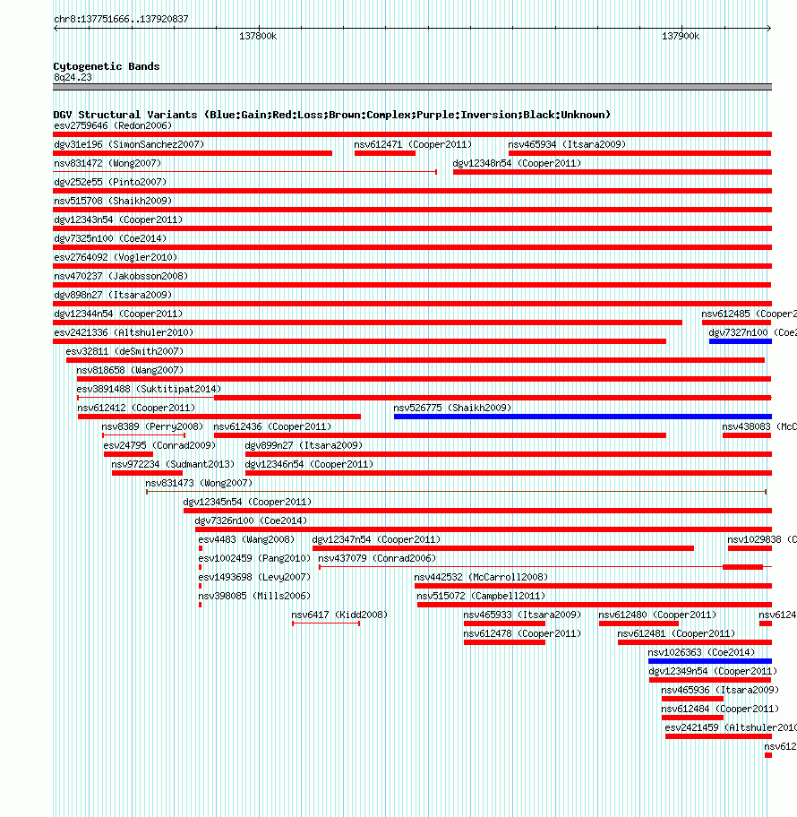Open dgv899n27 (Itsara2009) label
Viewport: 797px width, 817px height.
[x=304, y=444]
